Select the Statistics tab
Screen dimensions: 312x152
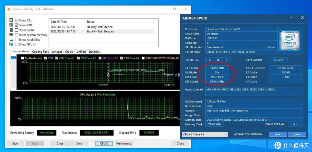point(94,52)
